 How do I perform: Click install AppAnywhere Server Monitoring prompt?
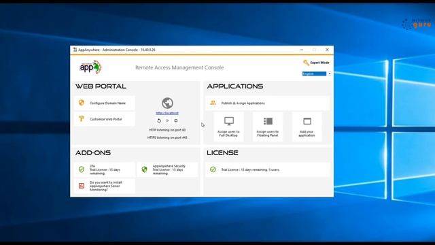coord(105,186)
